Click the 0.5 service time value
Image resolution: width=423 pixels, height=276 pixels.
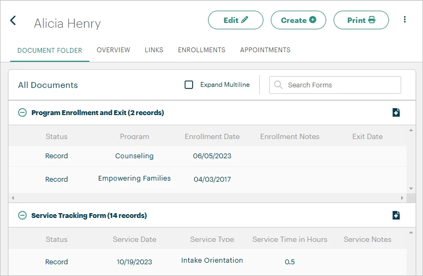pos(290,262)
